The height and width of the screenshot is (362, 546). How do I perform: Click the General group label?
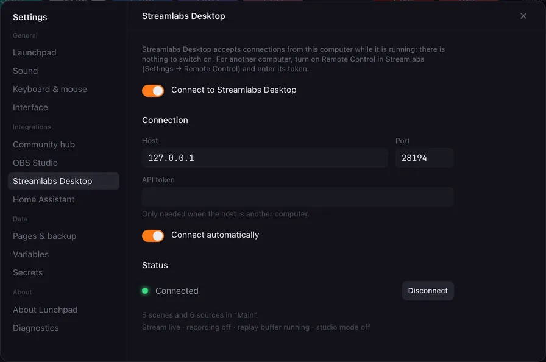(25, 35)
